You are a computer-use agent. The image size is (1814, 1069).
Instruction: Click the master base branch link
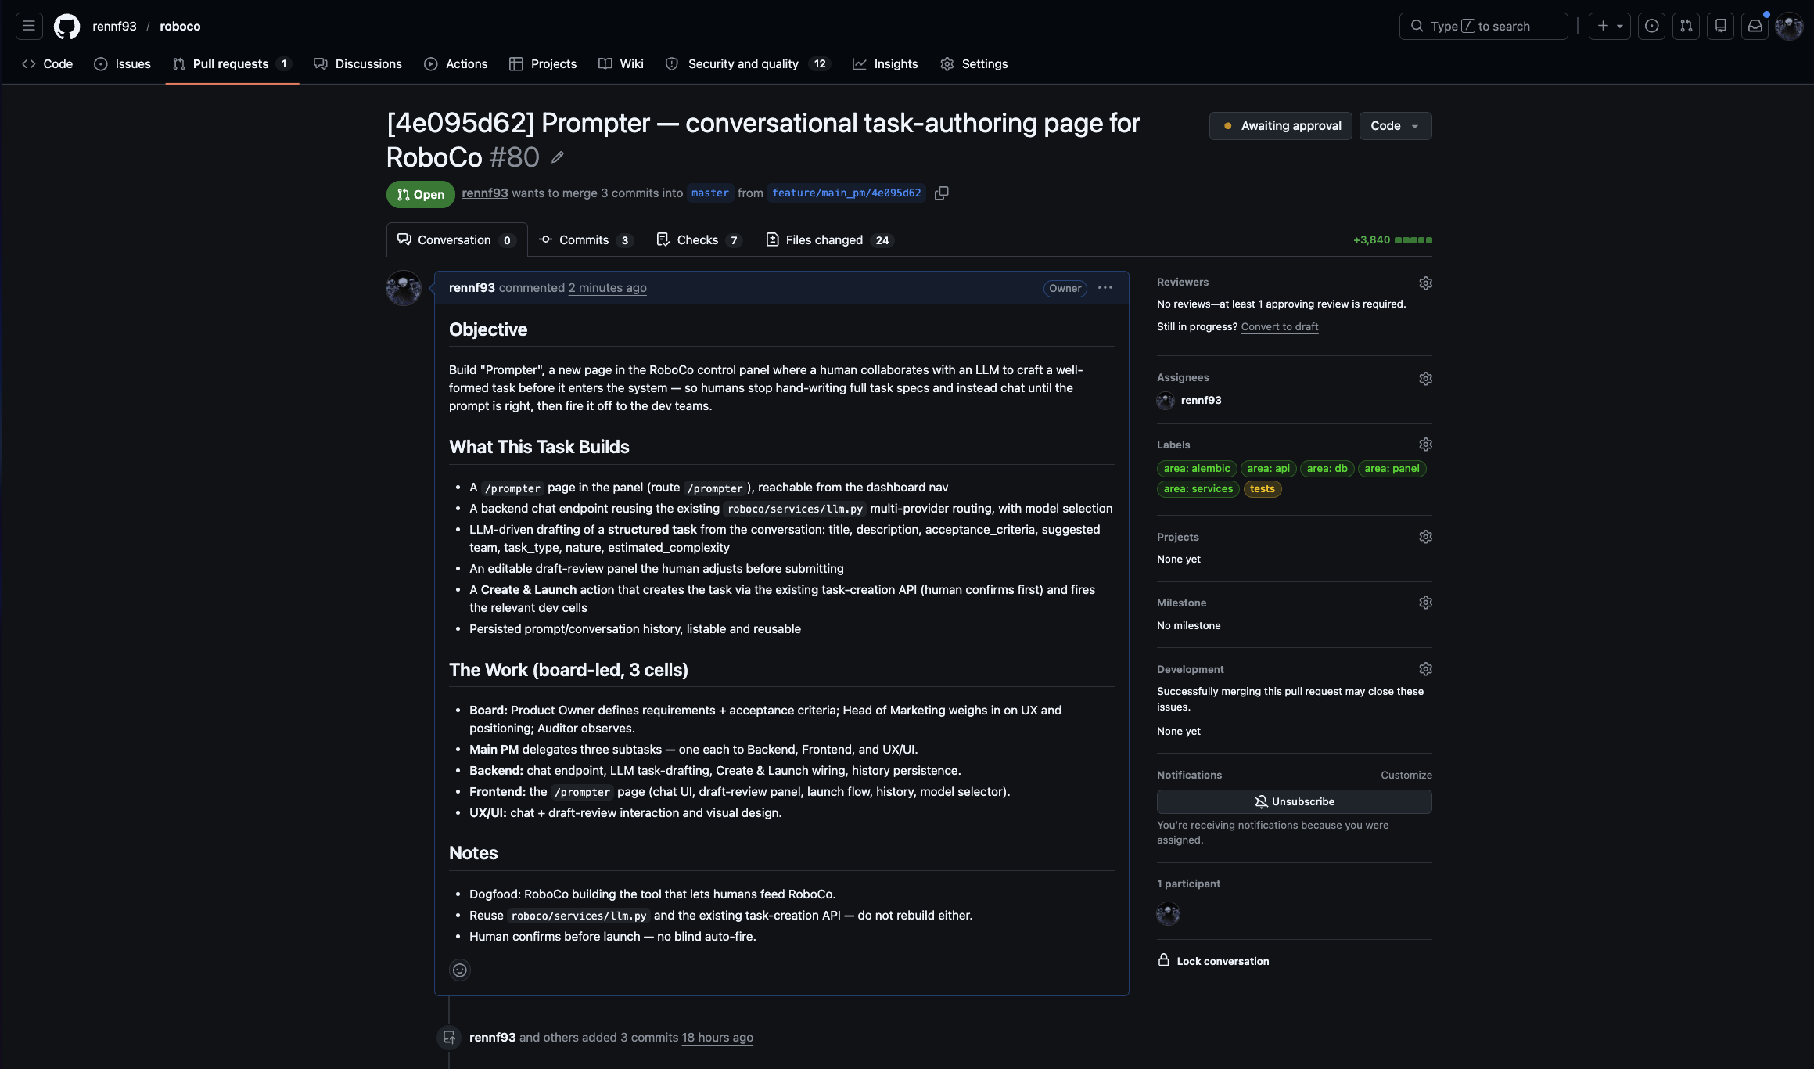coord(709,193)
